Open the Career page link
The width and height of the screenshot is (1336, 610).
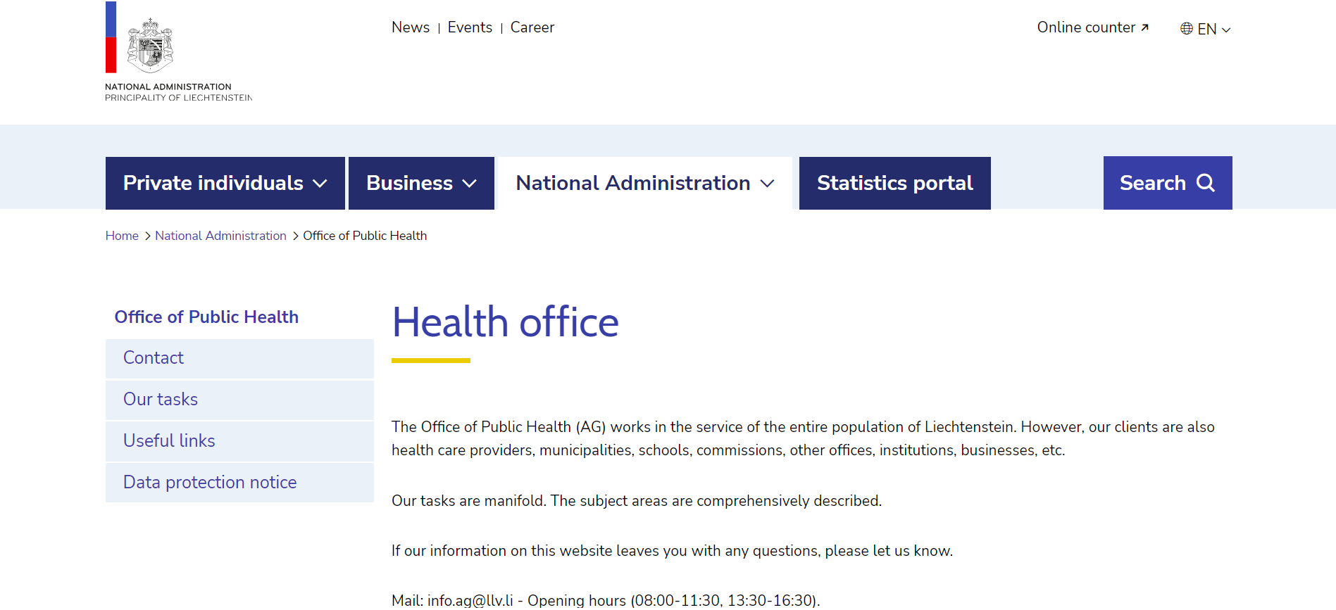532,27
